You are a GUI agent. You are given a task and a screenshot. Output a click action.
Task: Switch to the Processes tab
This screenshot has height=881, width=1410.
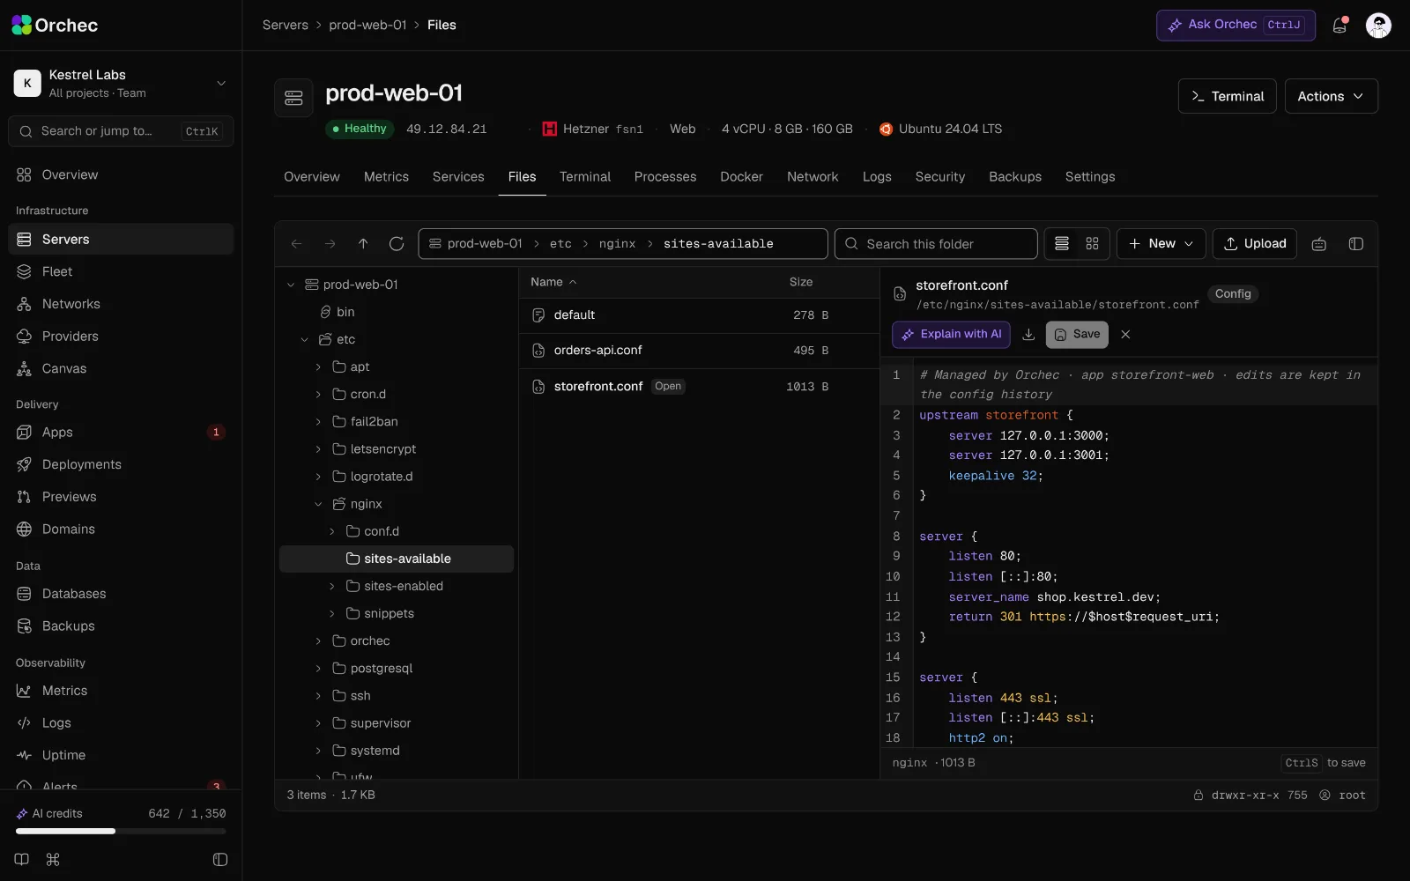point(665,177)
